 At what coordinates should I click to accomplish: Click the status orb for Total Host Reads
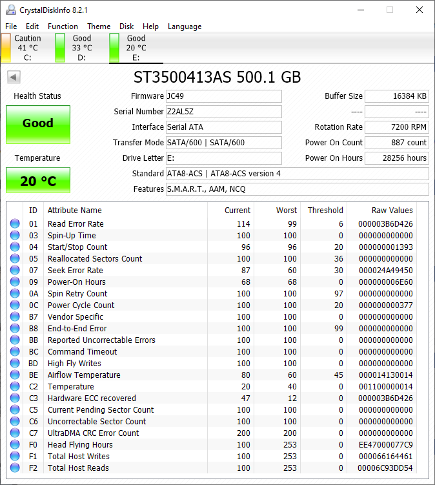click(x=15, y=468)
